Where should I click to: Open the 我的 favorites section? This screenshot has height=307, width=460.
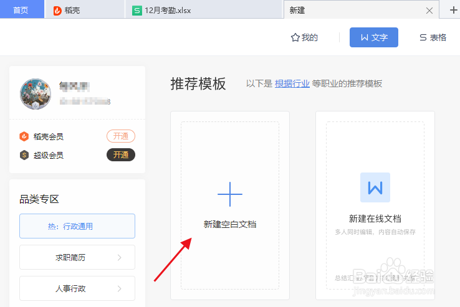(304, 37)
